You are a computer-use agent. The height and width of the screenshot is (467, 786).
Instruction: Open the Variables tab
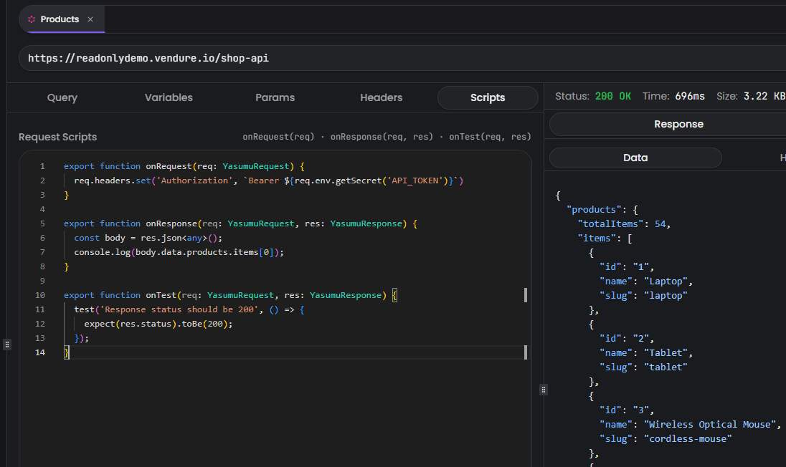(169, 97)
